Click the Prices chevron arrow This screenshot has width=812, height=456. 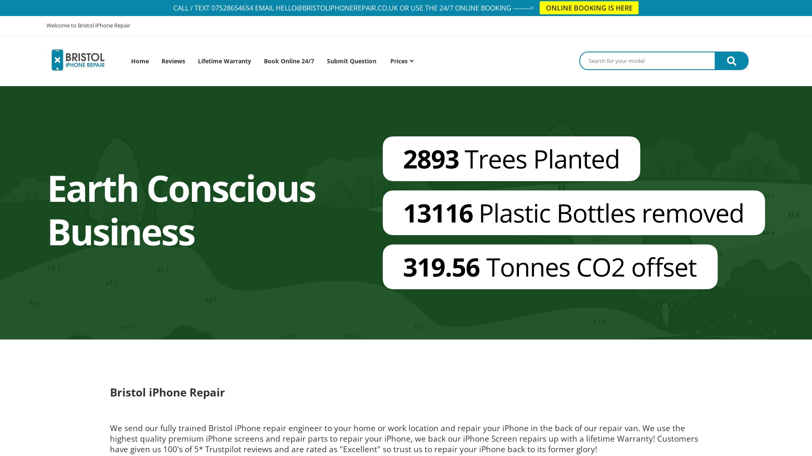coord(411,61)
